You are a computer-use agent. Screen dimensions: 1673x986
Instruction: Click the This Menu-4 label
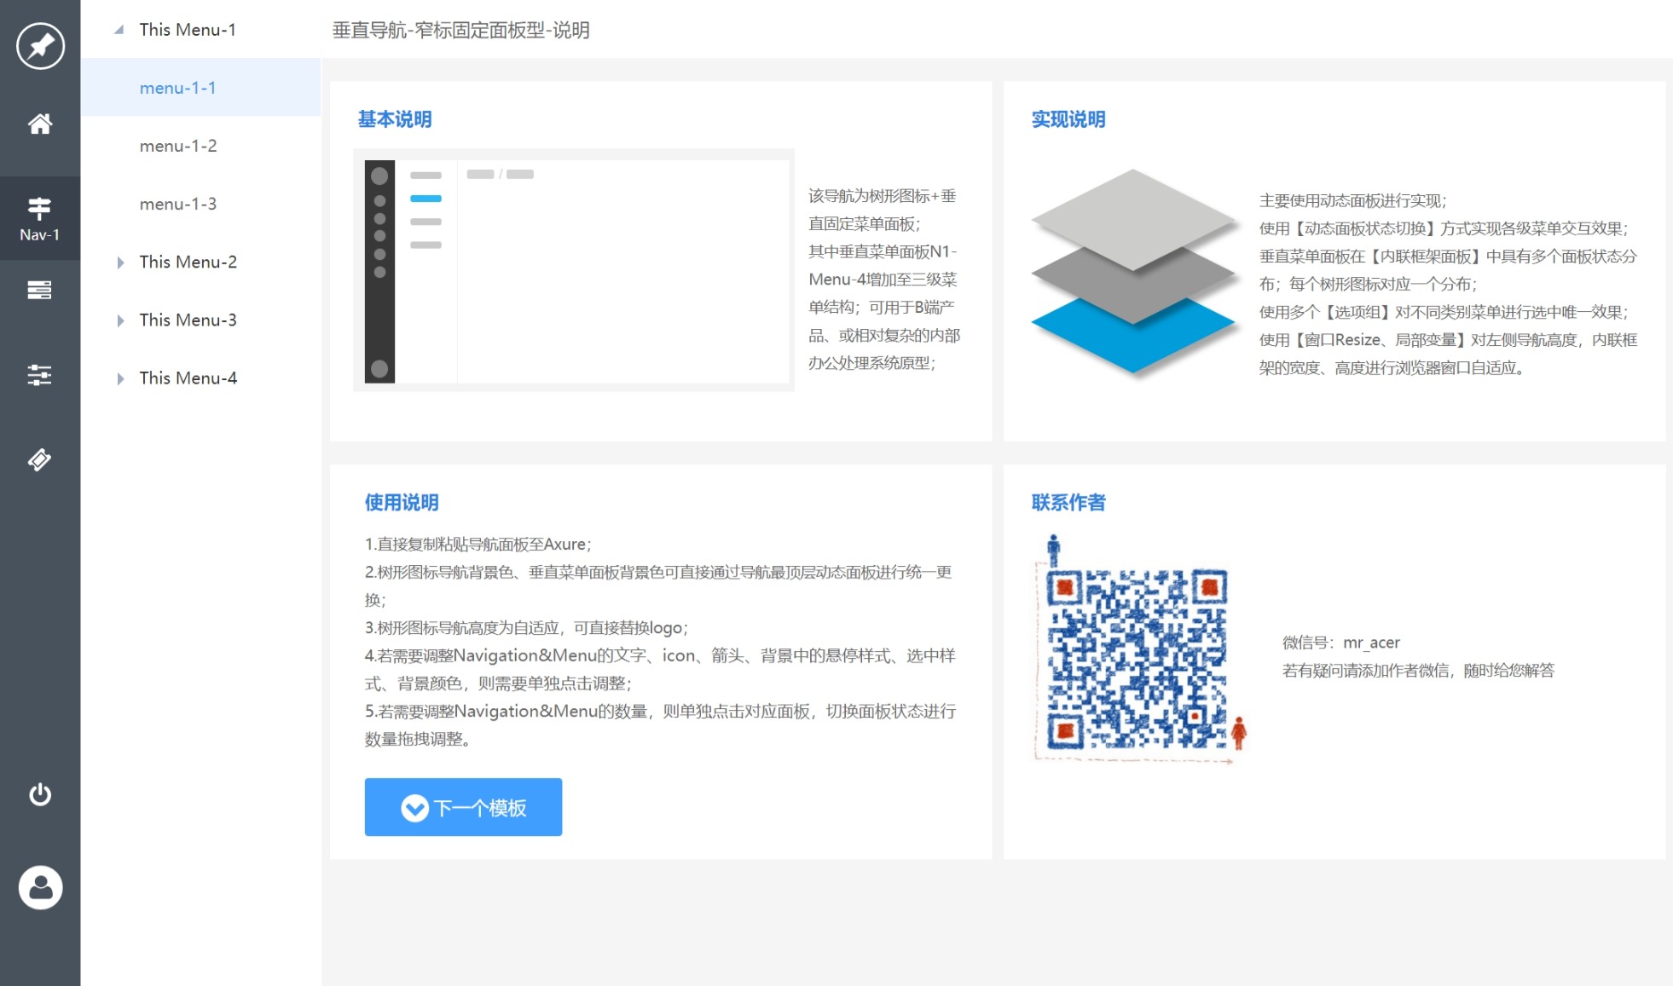[x=188, y=378]
